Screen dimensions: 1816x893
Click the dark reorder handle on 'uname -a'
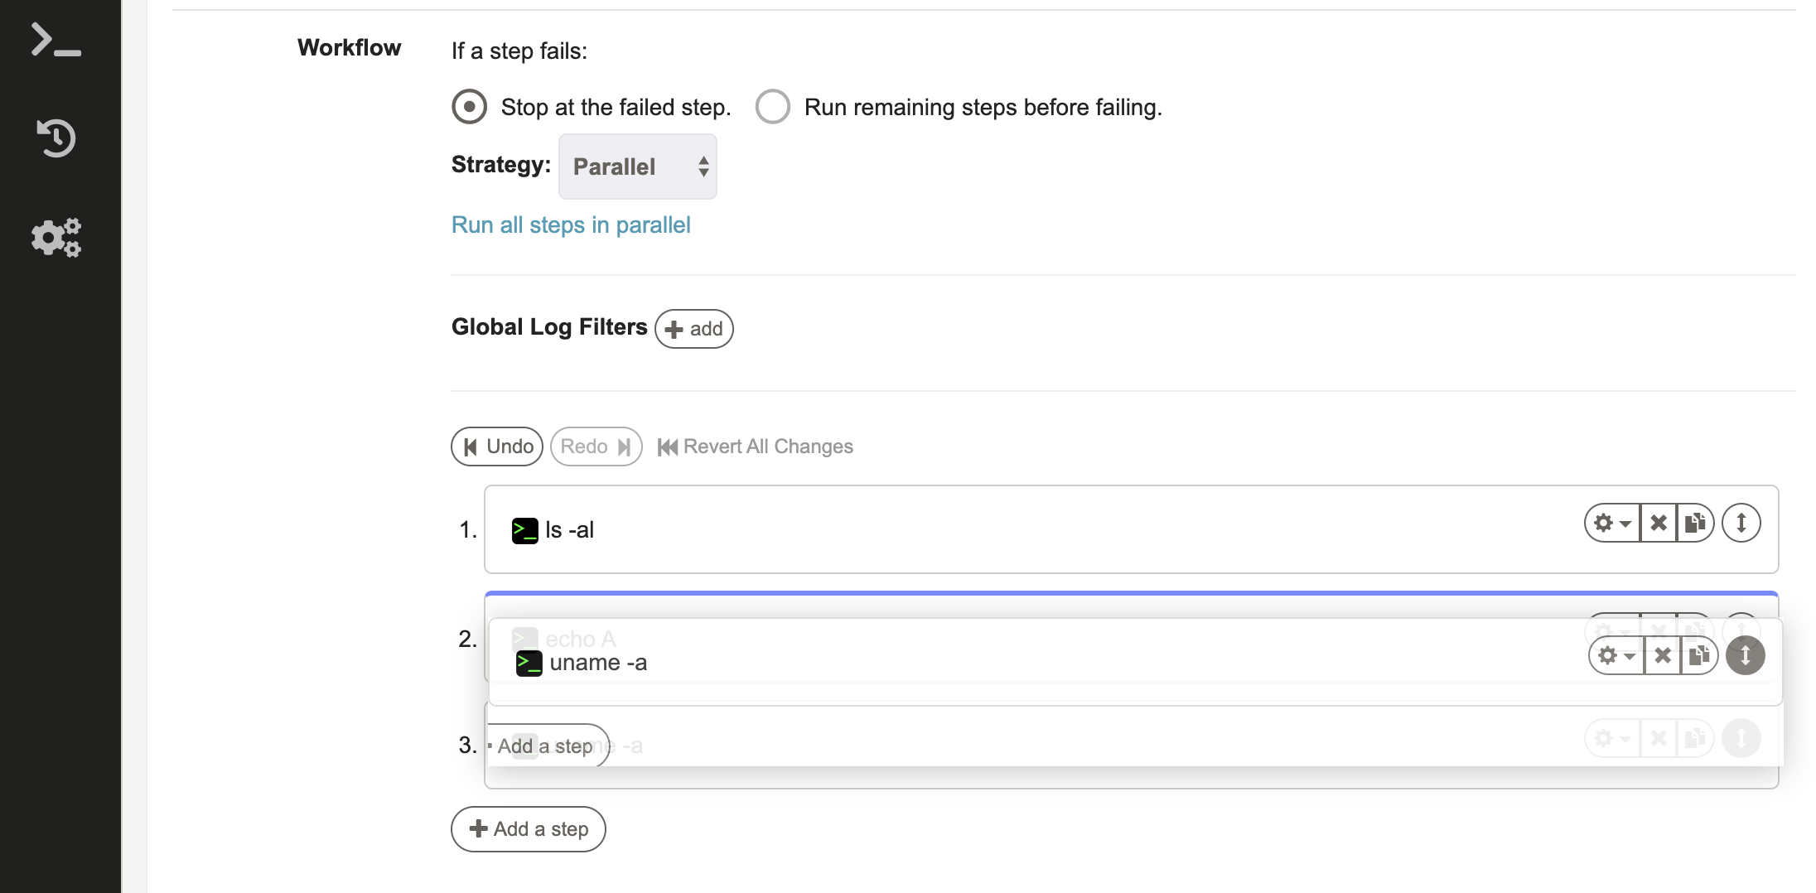coord(1746,655)
